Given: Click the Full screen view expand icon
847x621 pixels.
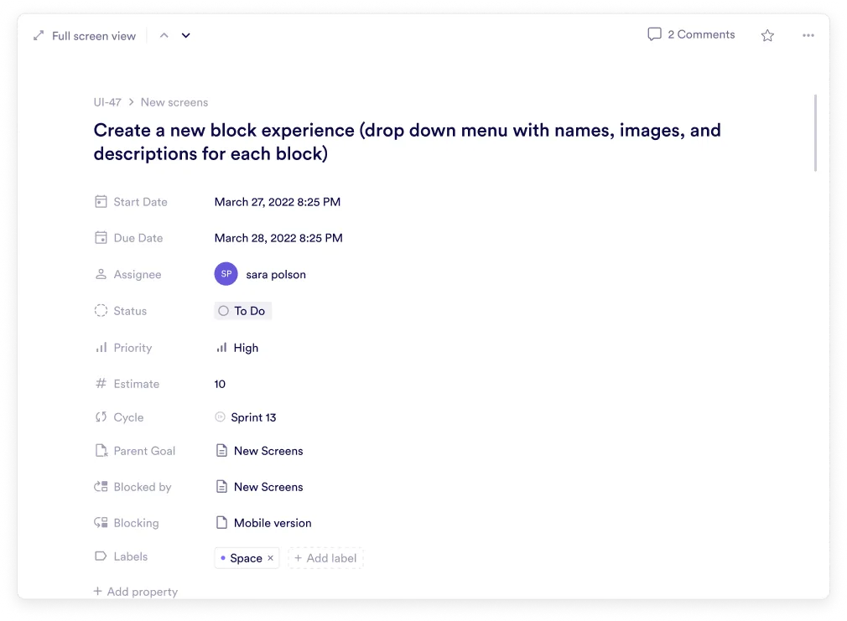Looking at the screenshot, I should [39, 36].
